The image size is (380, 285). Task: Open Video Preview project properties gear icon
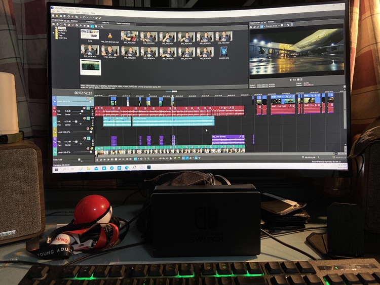click(251, 27)
